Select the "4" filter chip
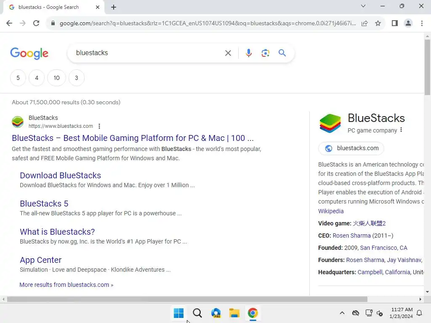Screen dimensions: 431x323 (37, 78)
